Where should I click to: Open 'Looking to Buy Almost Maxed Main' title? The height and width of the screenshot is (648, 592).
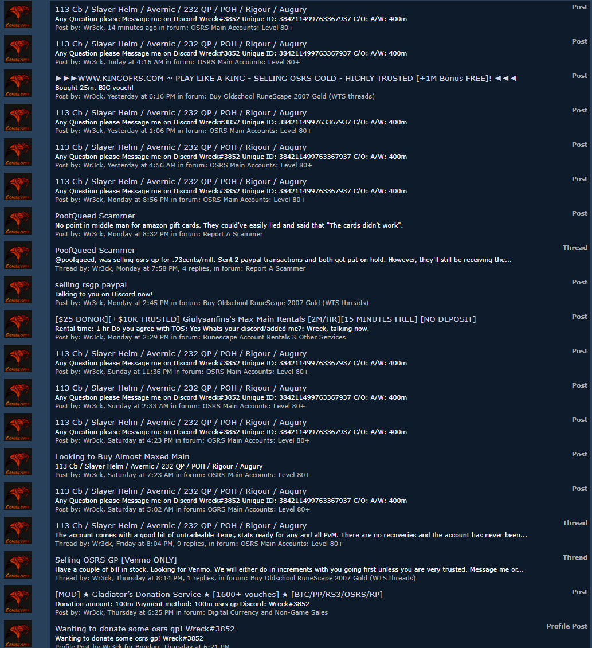pos(122,456)
